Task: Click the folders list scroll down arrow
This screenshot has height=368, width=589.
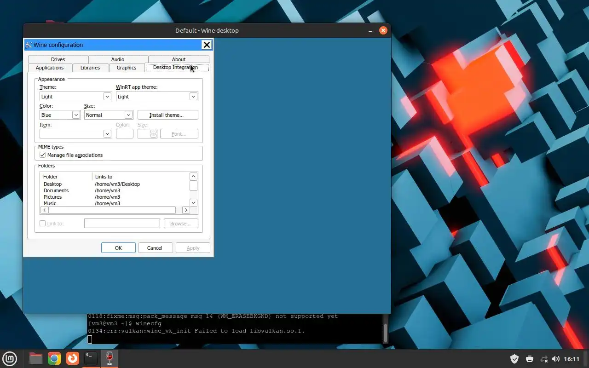Action: pos(193,202)
